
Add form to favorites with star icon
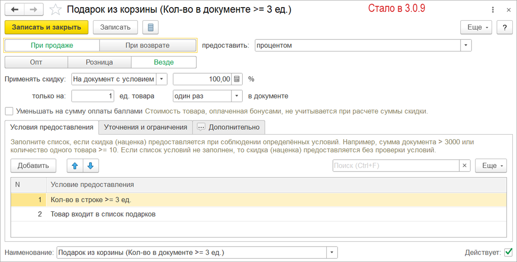(56, 10)
